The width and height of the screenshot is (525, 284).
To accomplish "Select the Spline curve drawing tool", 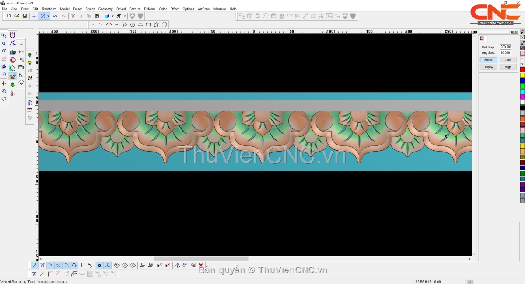I will [116, 24].
